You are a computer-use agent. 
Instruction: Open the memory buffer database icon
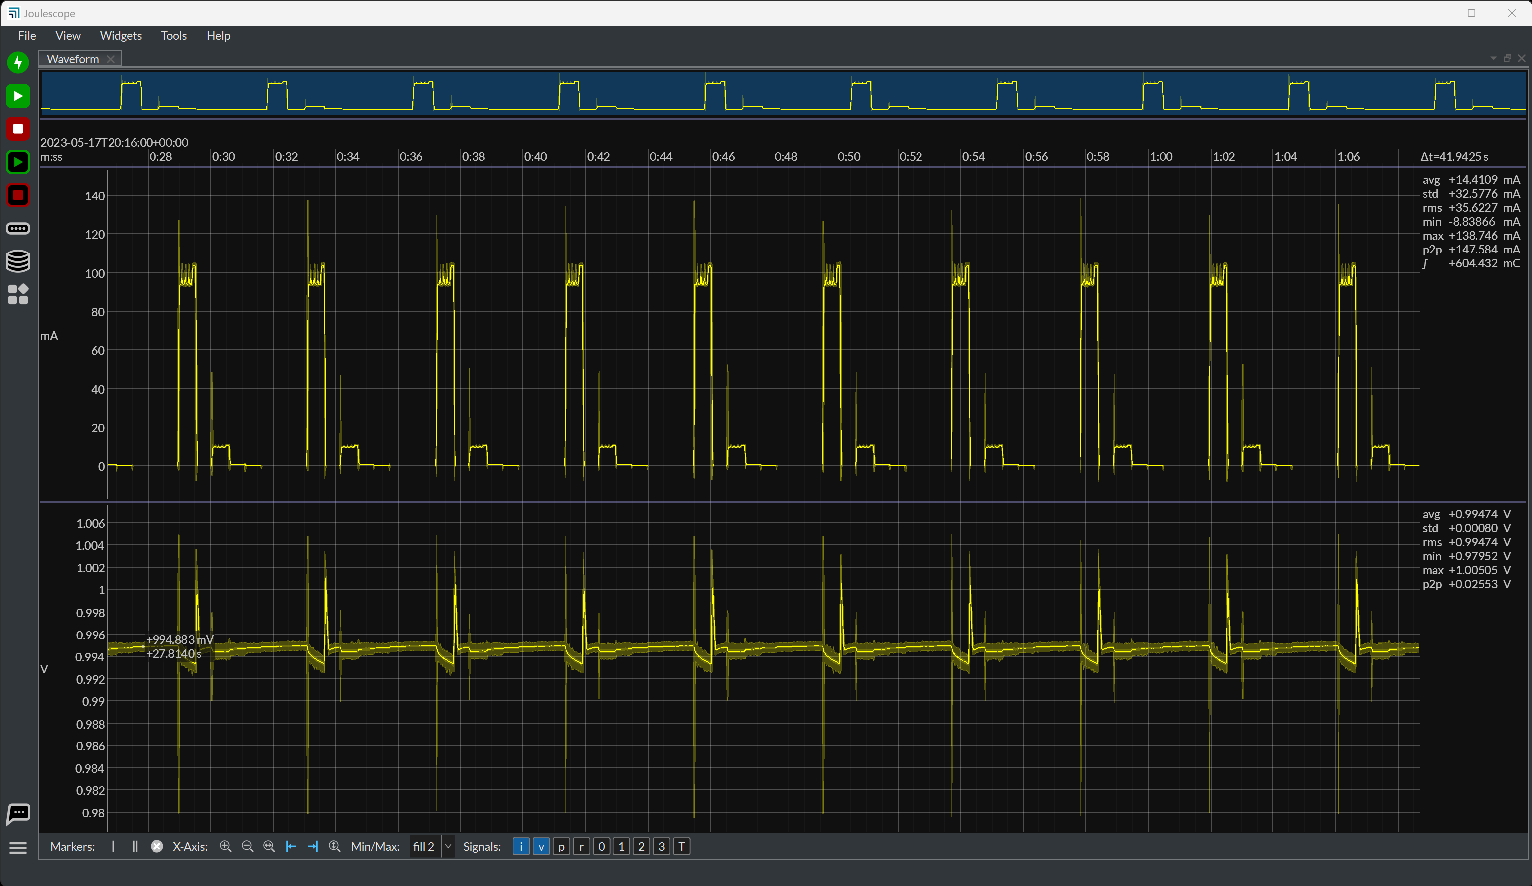click(x=18, y=261)
